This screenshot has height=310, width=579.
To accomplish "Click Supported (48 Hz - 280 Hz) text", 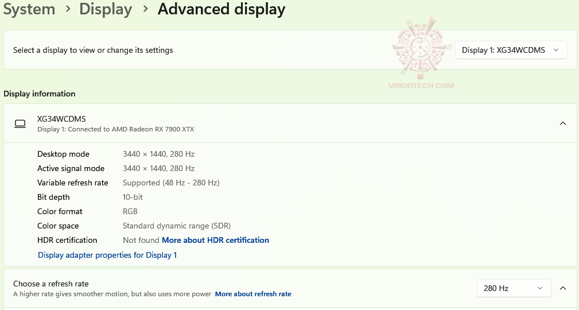I will point(171,183).
